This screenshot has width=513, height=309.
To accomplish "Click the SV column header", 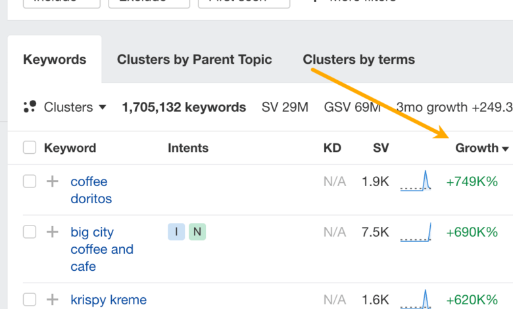I will 381,148.
